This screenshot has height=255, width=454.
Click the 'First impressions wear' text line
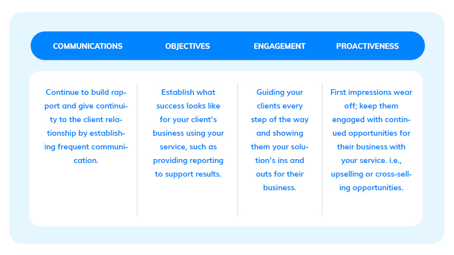(x=371, y=92)
